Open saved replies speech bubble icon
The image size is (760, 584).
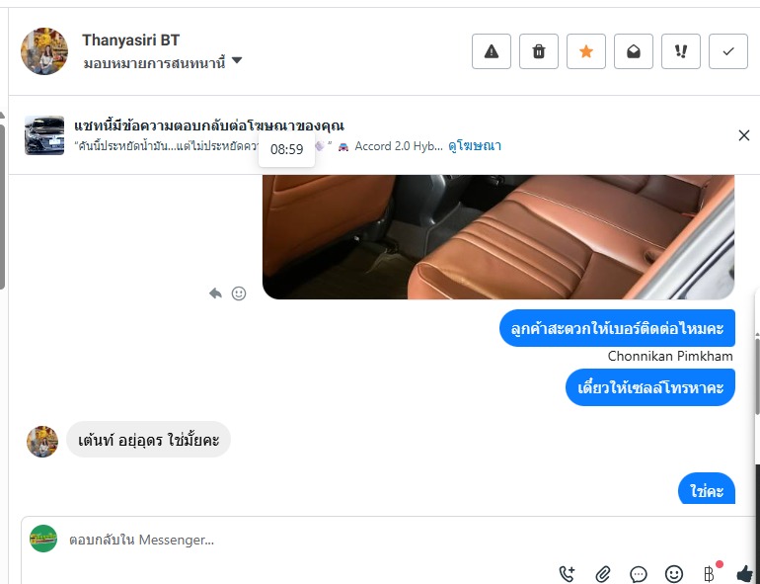click(x=639, y=574)
